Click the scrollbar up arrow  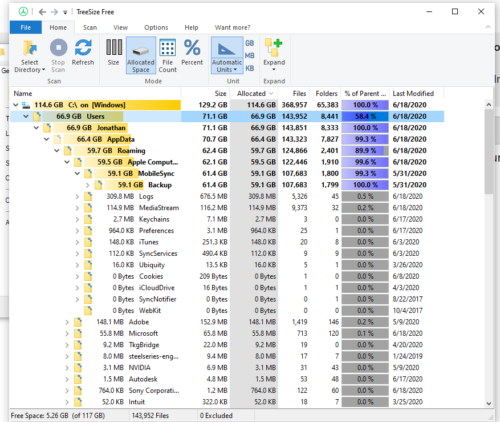click(x=489, y=105)
